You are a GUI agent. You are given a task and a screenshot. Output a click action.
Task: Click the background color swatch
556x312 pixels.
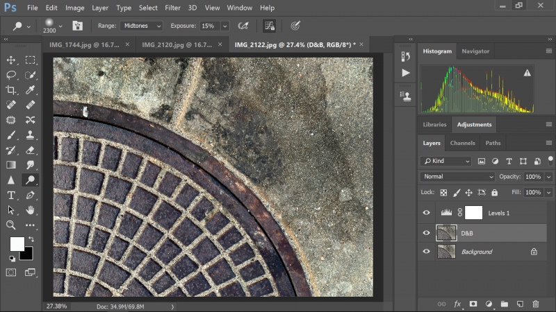(28, 254)
